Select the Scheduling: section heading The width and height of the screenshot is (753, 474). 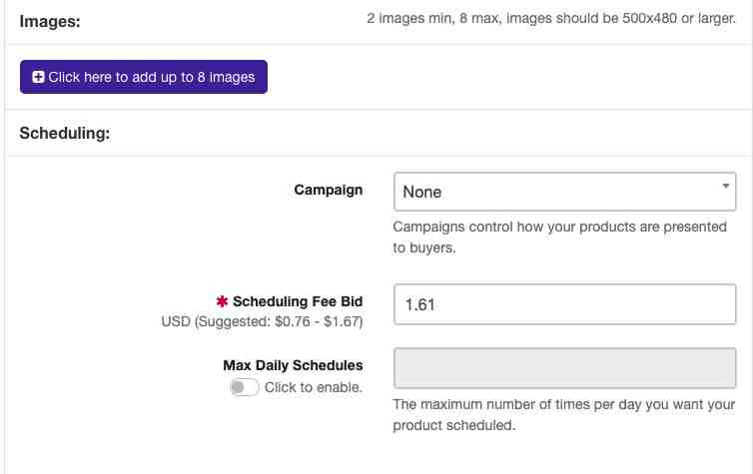[65, 133]
